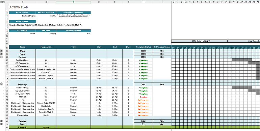Select the Presentation task cell
The image size is (260, 131).
click(x=22, y=115)
